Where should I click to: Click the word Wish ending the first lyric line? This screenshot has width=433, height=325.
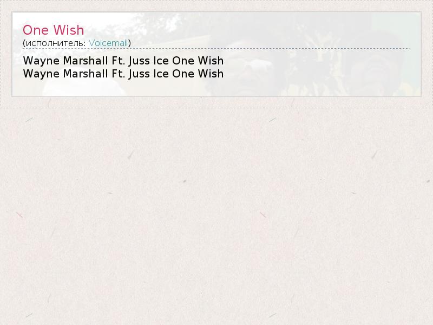(211, 61)
